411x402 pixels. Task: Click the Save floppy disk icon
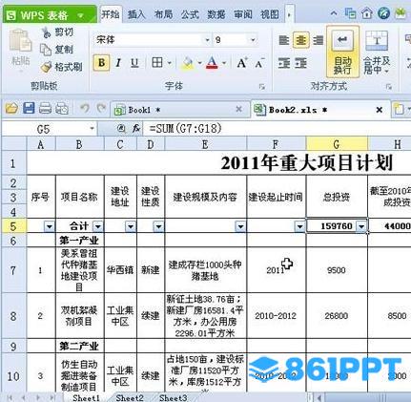point(29,109)
